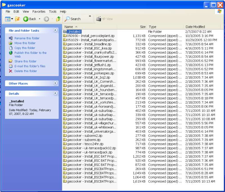
Task: Sort files by the Type column header
Action: pos(165,27)
